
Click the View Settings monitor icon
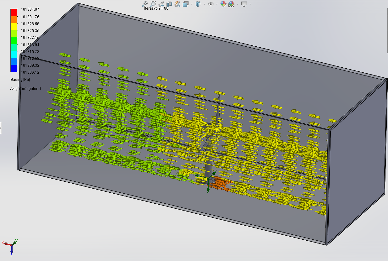tap(244, 4)
